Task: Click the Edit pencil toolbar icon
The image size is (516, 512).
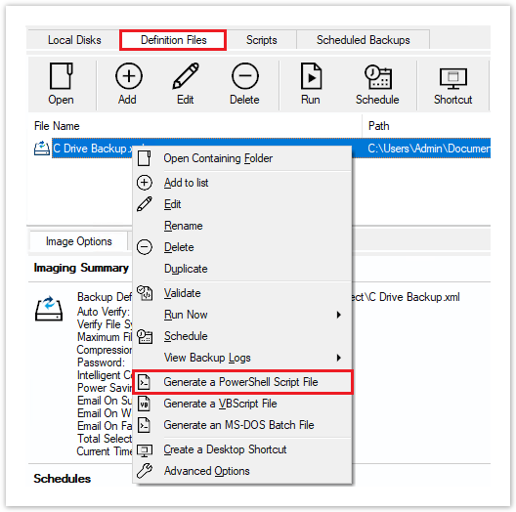Action: [x=186, y=76]
